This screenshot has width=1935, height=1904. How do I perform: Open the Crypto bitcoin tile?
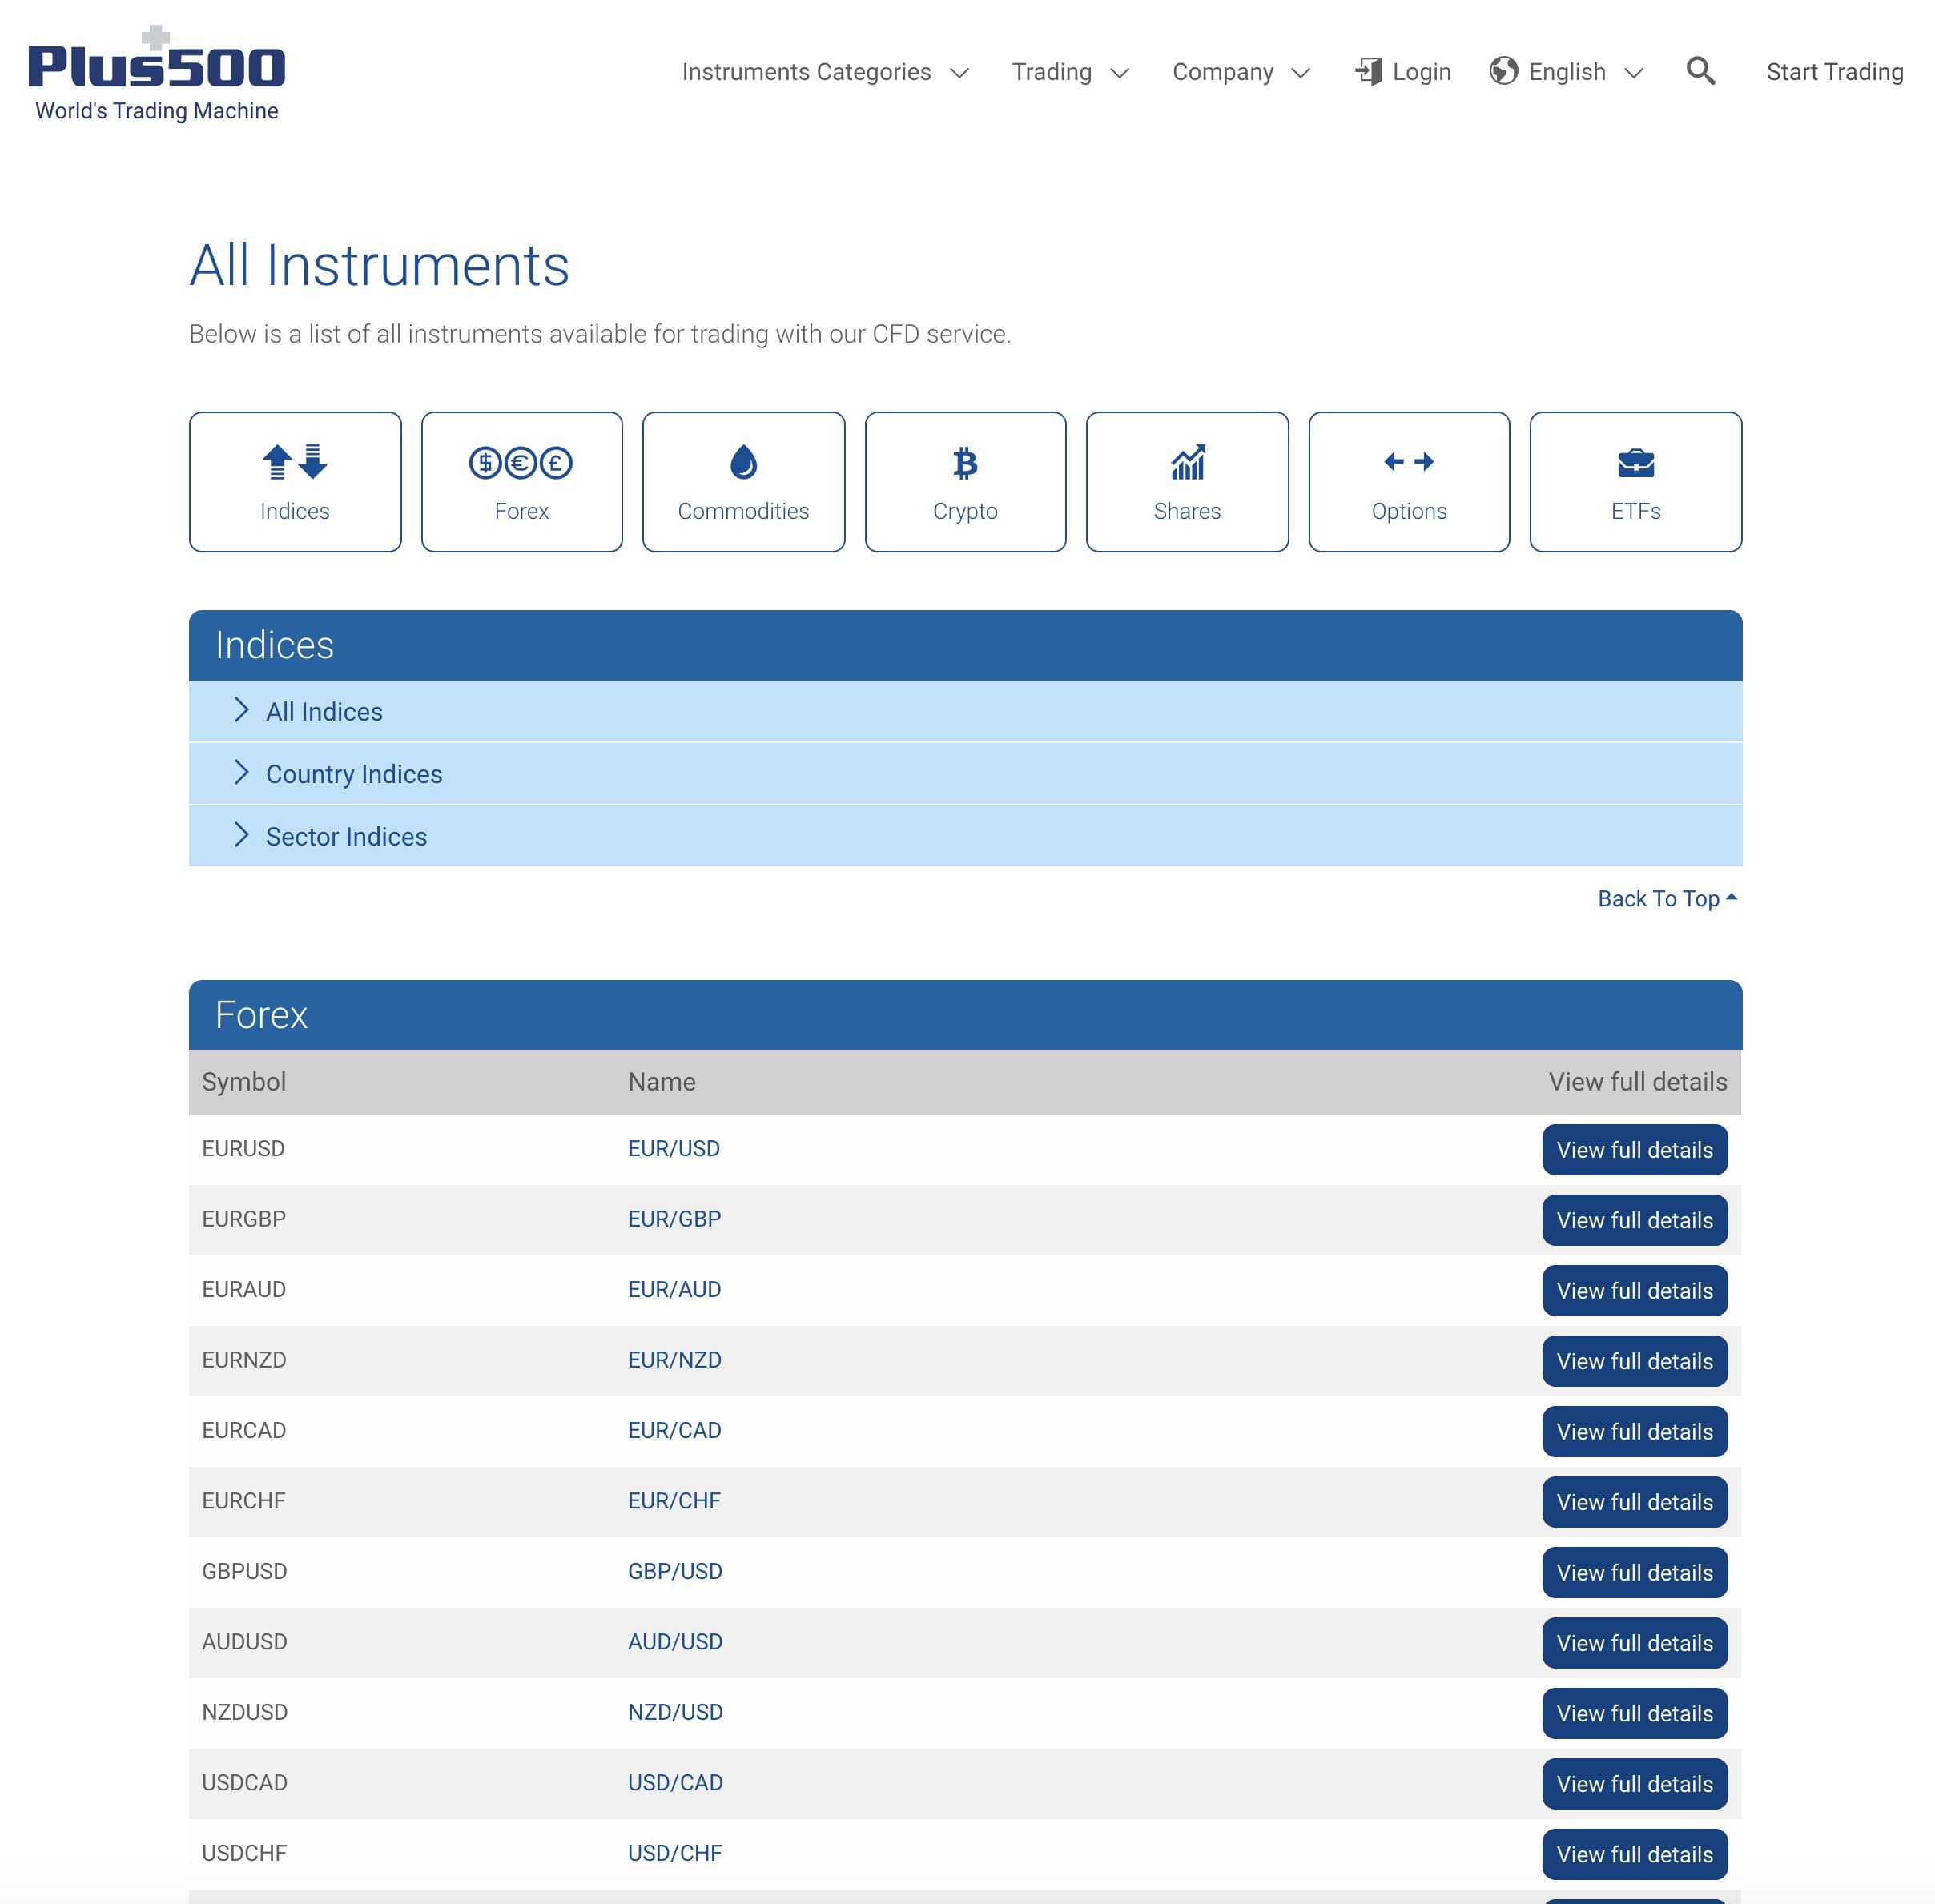pos(964,481)
